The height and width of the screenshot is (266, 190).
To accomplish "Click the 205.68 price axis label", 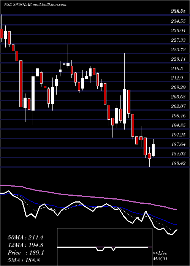I will click(x=178, y=97).
